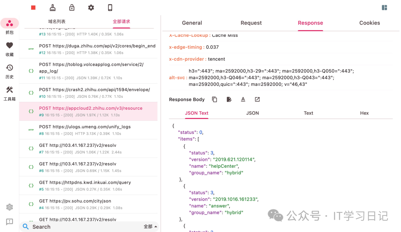This screenshot has height=232, width=401.
Task: Click the "2019.1016.161233" version value
Action: 235,199
